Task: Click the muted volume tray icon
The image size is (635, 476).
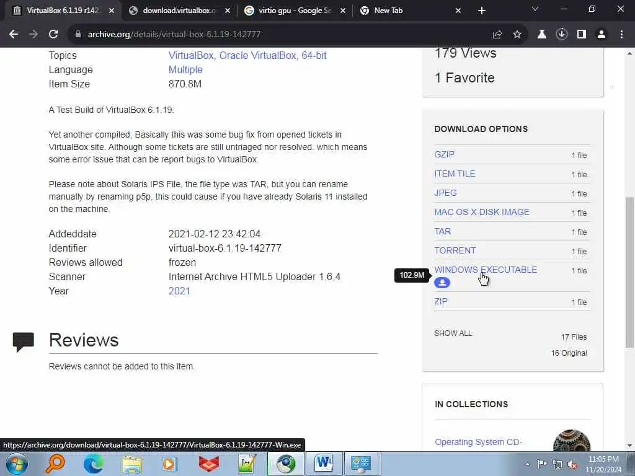Action: [572, 465]
